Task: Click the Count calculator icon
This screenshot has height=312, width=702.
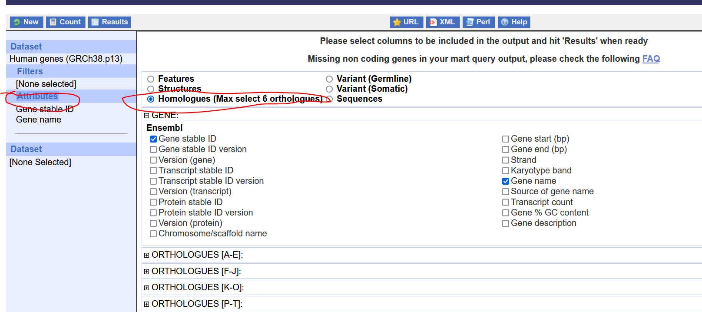Action: tap(53, 22)
